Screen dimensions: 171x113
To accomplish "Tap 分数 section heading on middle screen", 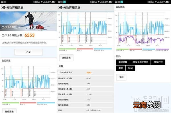I will pyautogui.click(x=61, y=66).
